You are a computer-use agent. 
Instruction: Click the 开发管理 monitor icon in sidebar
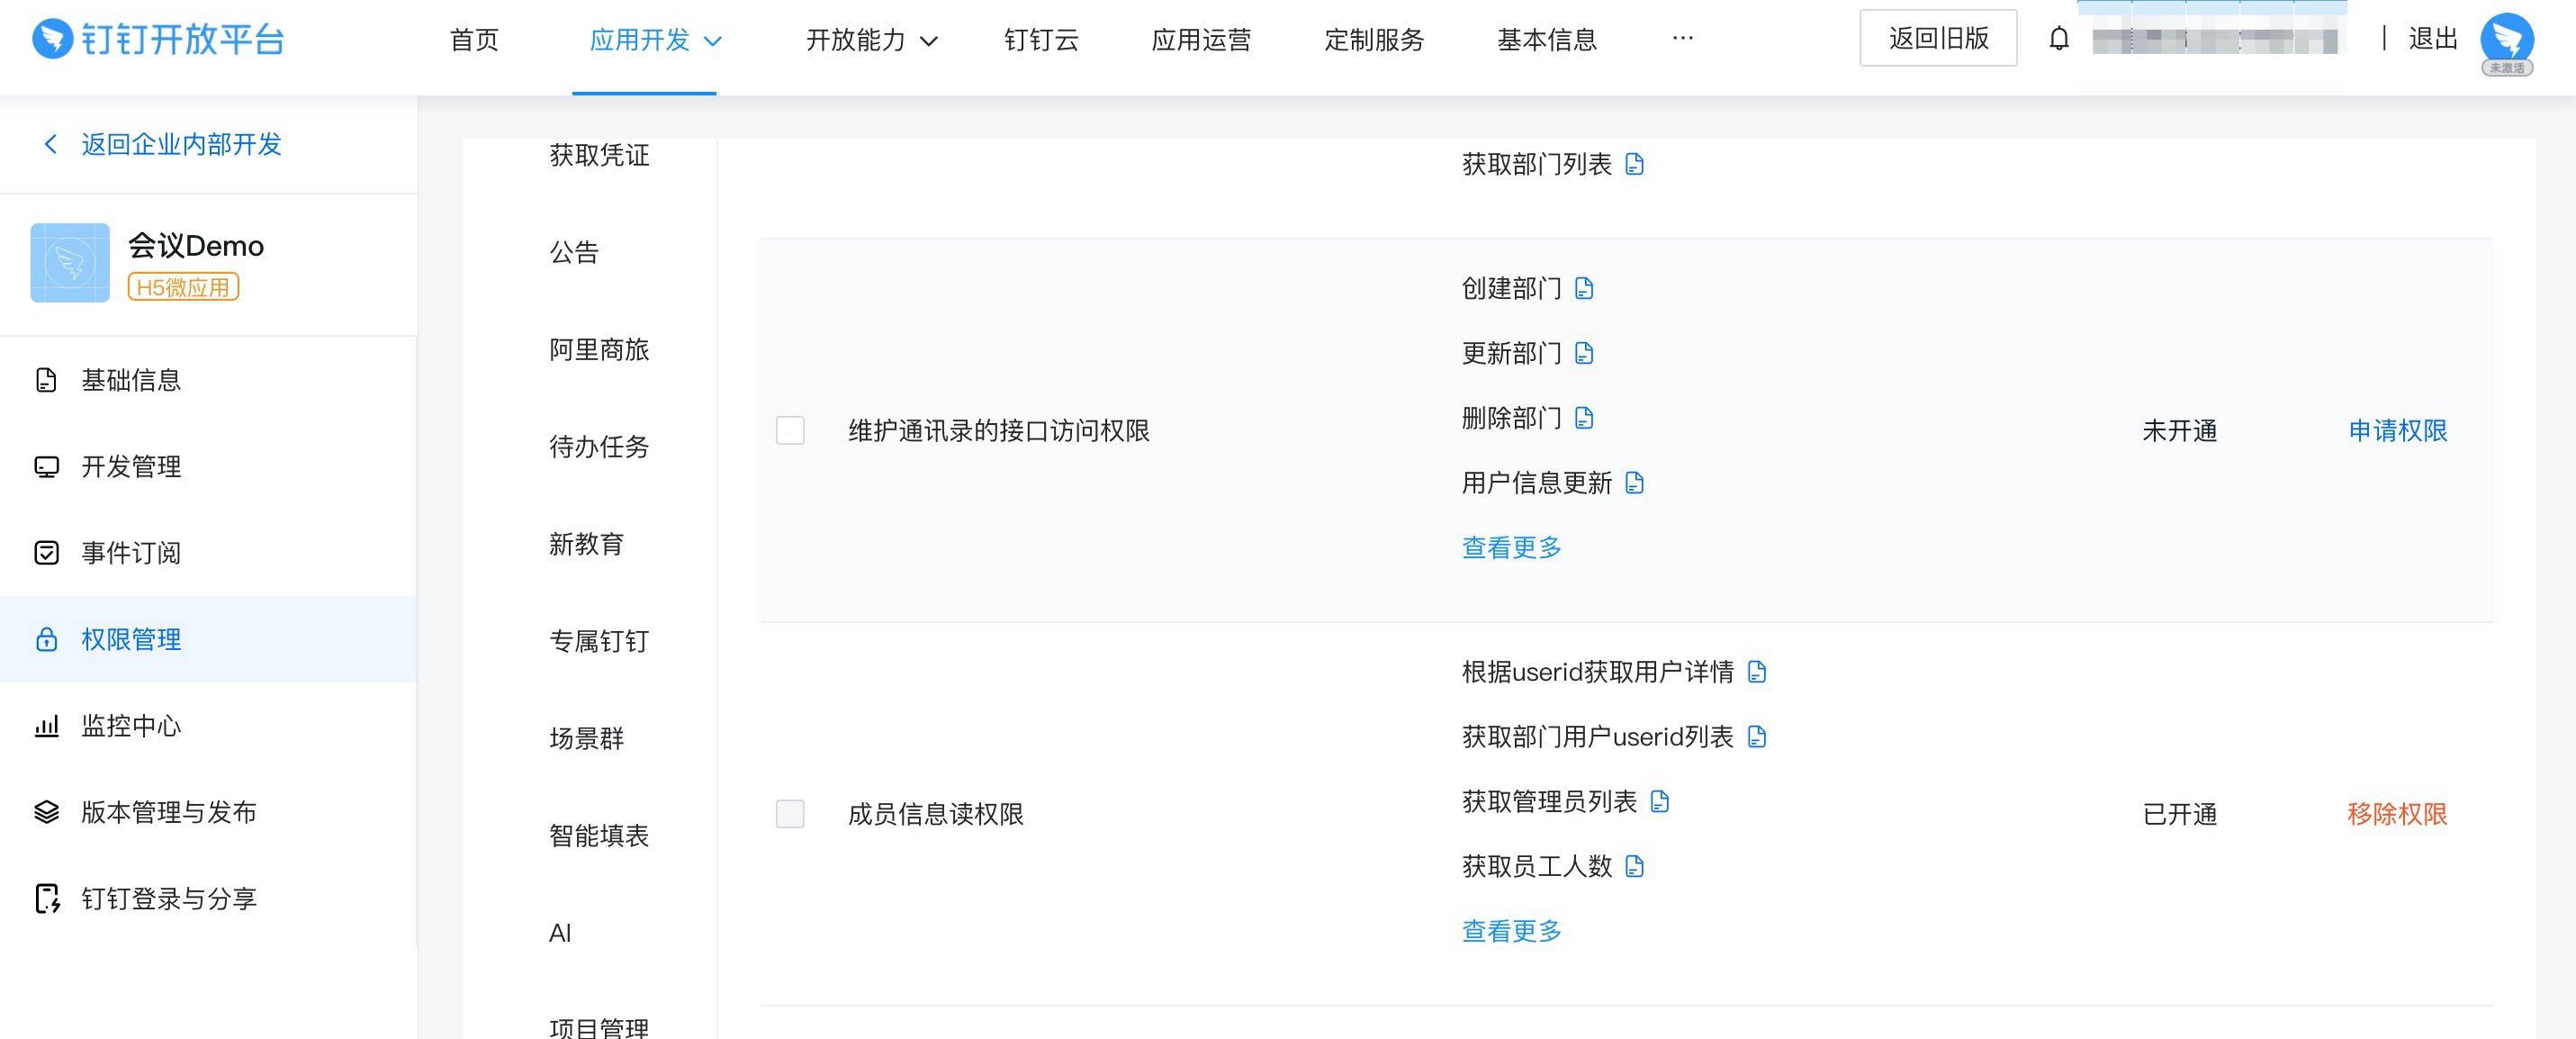(46, 467)
